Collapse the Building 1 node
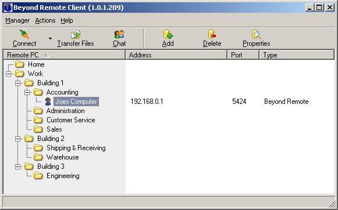338x210 pixels. point(17,83)
